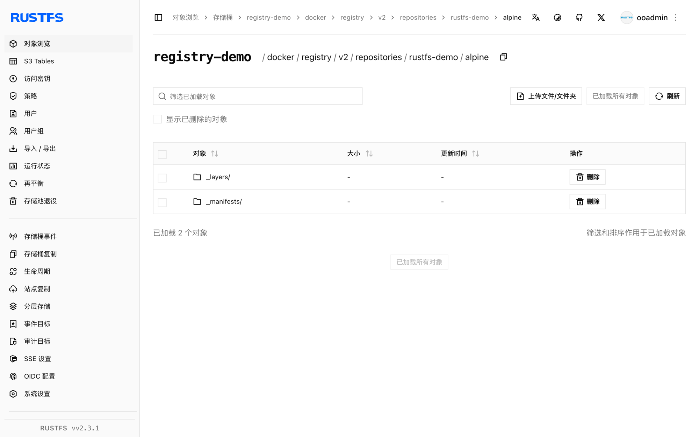
Task: Open 生命周期 lifecycle page
Action: [69, 272]
